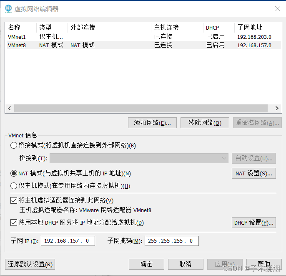The height and width of the screenshot is (276, 286).
Task: Click the 应用(A) button
Action: tap(225, 264)
